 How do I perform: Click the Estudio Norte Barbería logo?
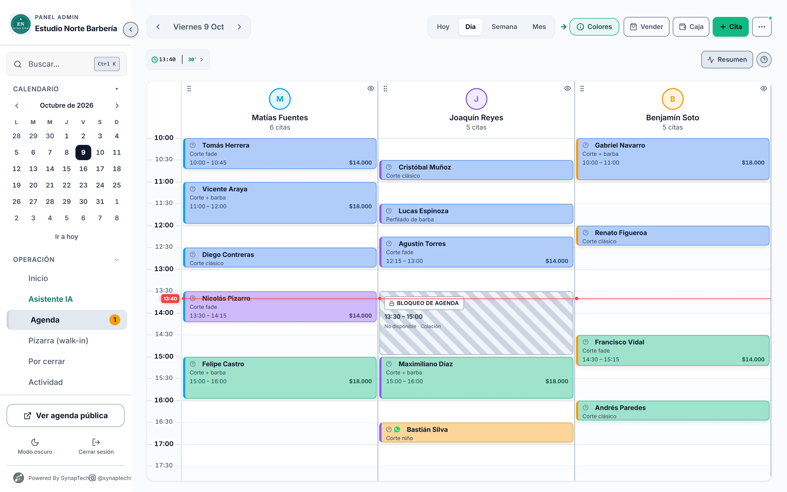coord(20,24)
